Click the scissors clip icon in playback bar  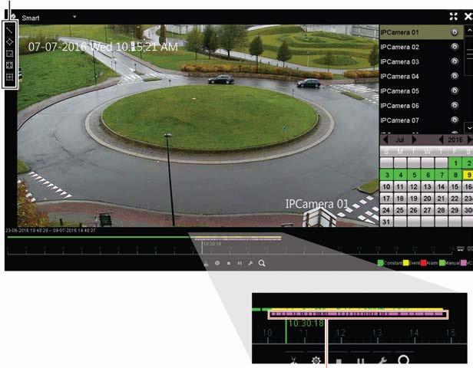tap(207, 264)
